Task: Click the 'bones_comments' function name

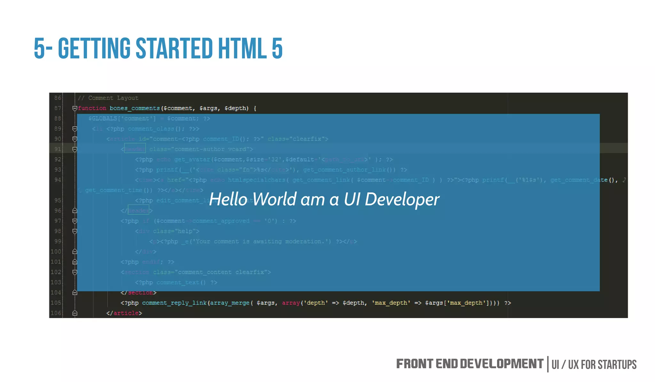Action: (135, 108)
